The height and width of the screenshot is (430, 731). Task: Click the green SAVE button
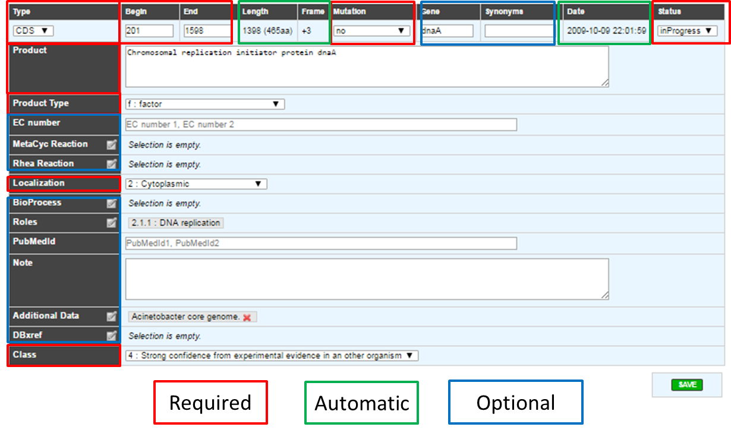coord(687,385)
